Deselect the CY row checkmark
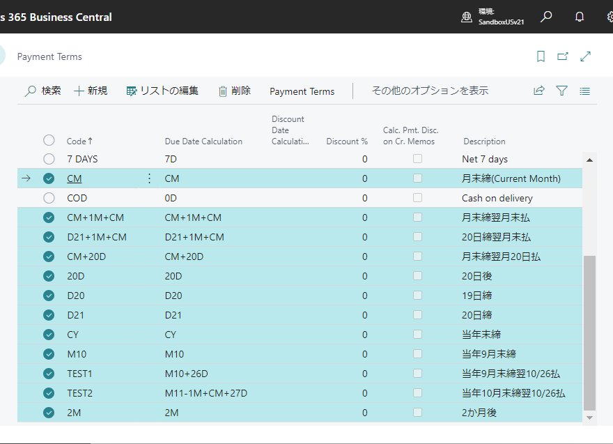Image resolution: width=613 pixels, height=444 pixels. [x=49, y=335]
